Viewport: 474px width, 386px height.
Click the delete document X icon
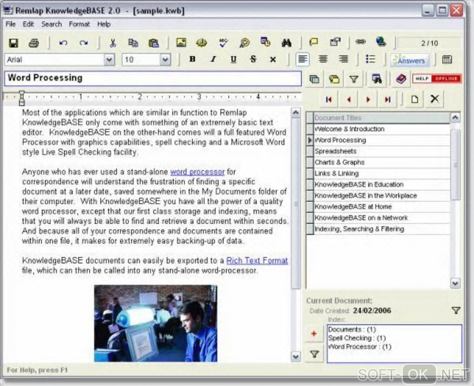(x=434, y=99)
